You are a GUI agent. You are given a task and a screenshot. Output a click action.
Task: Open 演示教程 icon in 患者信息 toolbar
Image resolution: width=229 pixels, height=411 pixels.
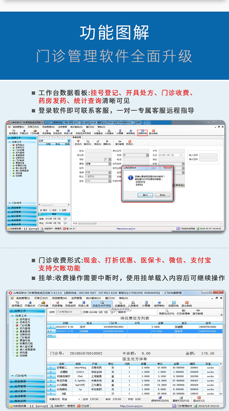(x=119, y=142)
